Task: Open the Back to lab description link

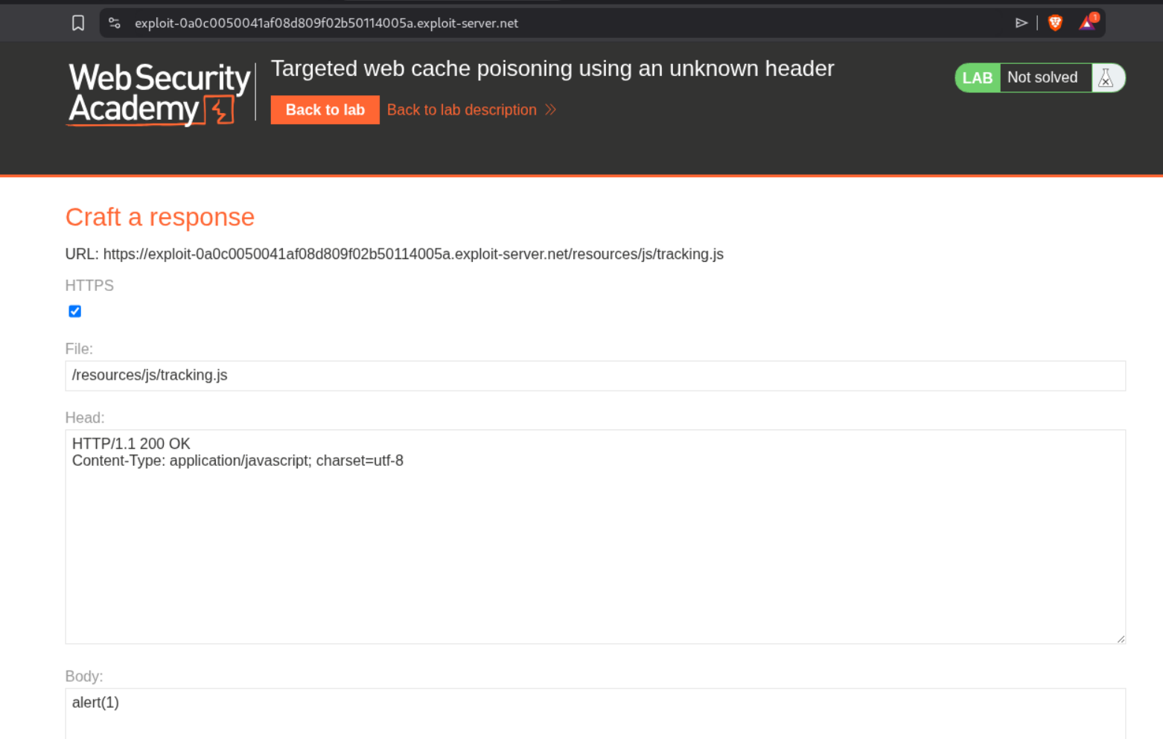Action: click(462, 110)
